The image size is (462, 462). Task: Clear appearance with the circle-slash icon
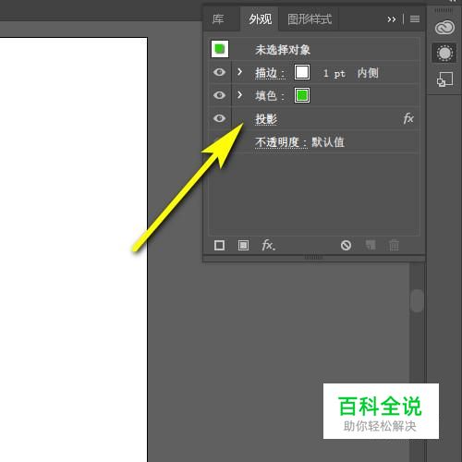coord(346,246)
